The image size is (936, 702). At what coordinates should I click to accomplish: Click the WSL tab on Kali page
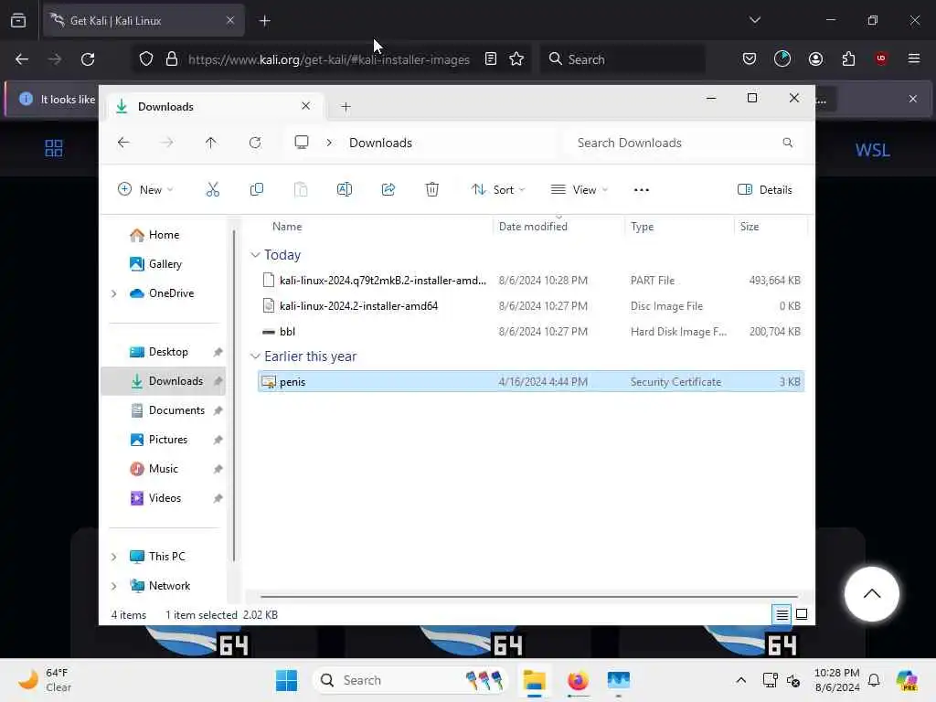[872, 149]
